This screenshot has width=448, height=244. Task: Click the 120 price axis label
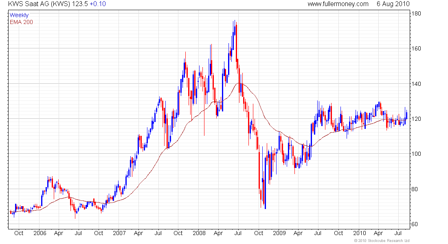[416, 119]
